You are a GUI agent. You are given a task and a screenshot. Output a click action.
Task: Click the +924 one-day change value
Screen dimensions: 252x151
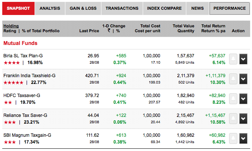(x=121, y=76)
